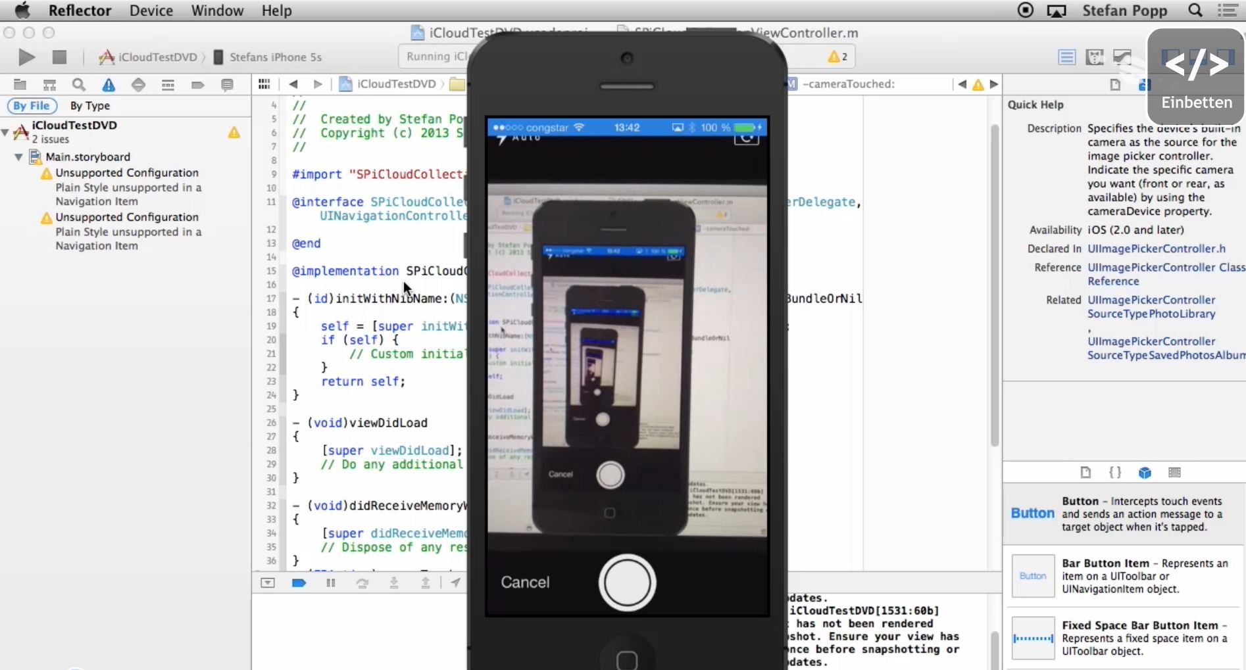This screenshot has width=1246, height=670.
Task: Switch issue grouping to By Type
Action: coord(89,105)
